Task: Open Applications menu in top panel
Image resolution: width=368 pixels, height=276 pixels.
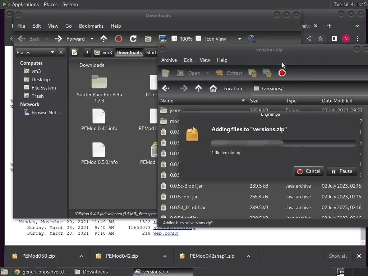Action: 26,4
